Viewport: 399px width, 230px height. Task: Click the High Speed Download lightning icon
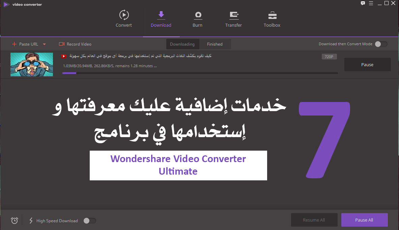pyautogui.click(x=31, y=221)
